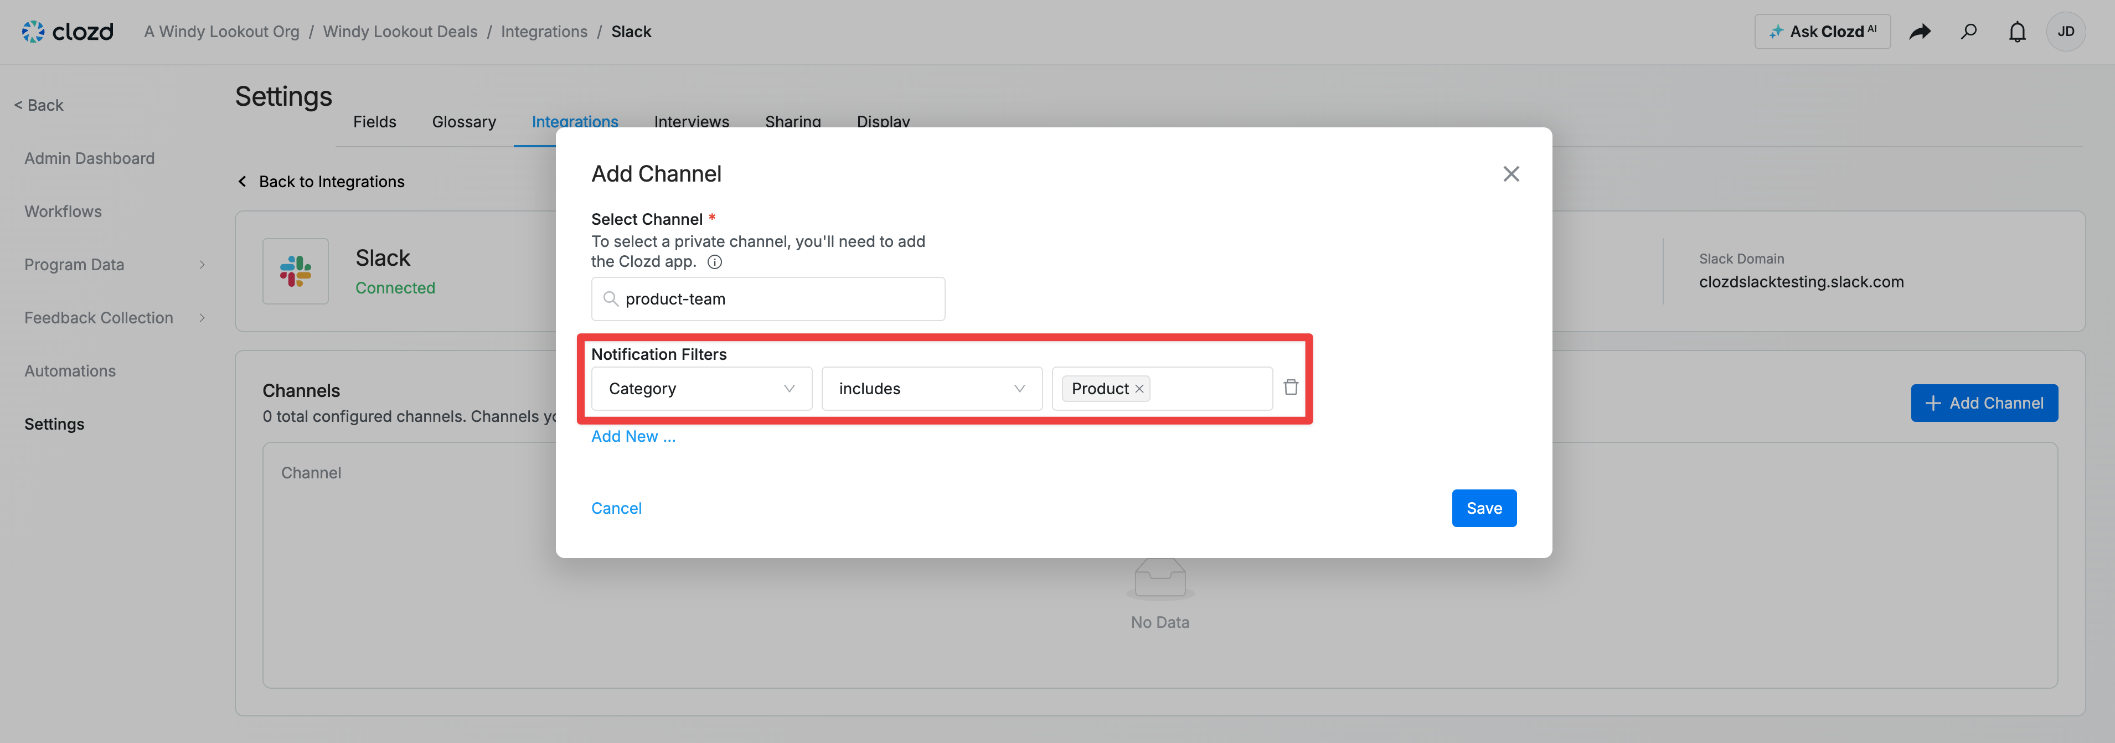Switch to the Glossary tab
This screenshot has width=2115, height=743.
tap(464, 122)
